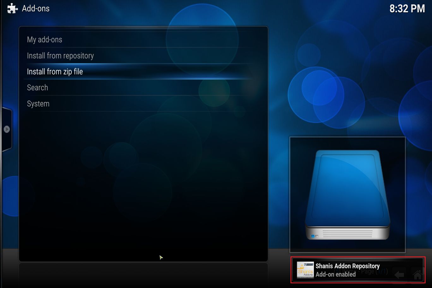Choose Install from zip file

(55, 72)
